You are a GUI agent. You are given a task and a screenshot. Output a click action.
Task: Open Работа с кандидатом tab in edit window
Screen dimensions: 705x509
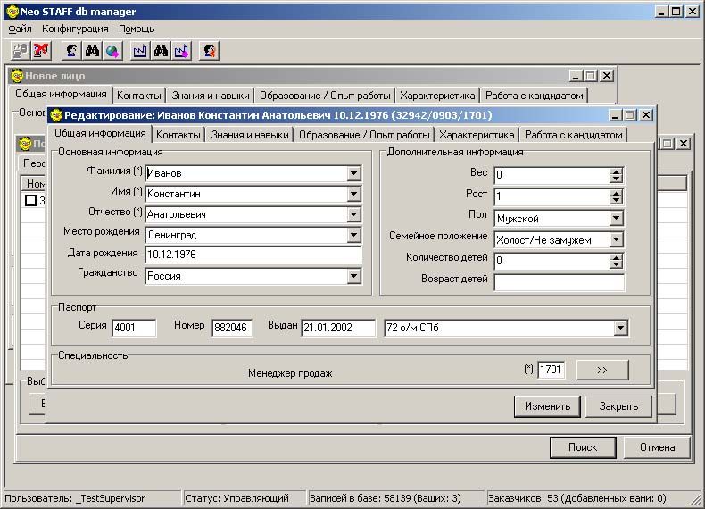click(x=573, y=135)
